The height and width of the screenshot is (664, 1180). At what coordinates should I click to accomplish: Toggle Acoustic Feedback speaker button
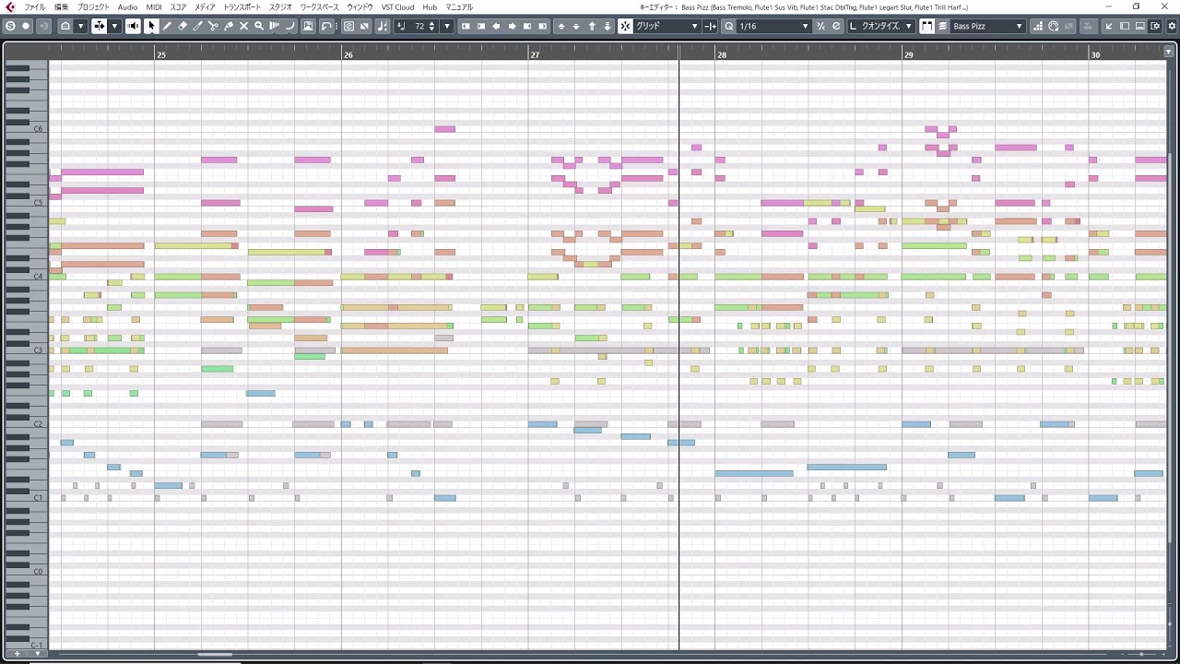(x=134, y=26)
